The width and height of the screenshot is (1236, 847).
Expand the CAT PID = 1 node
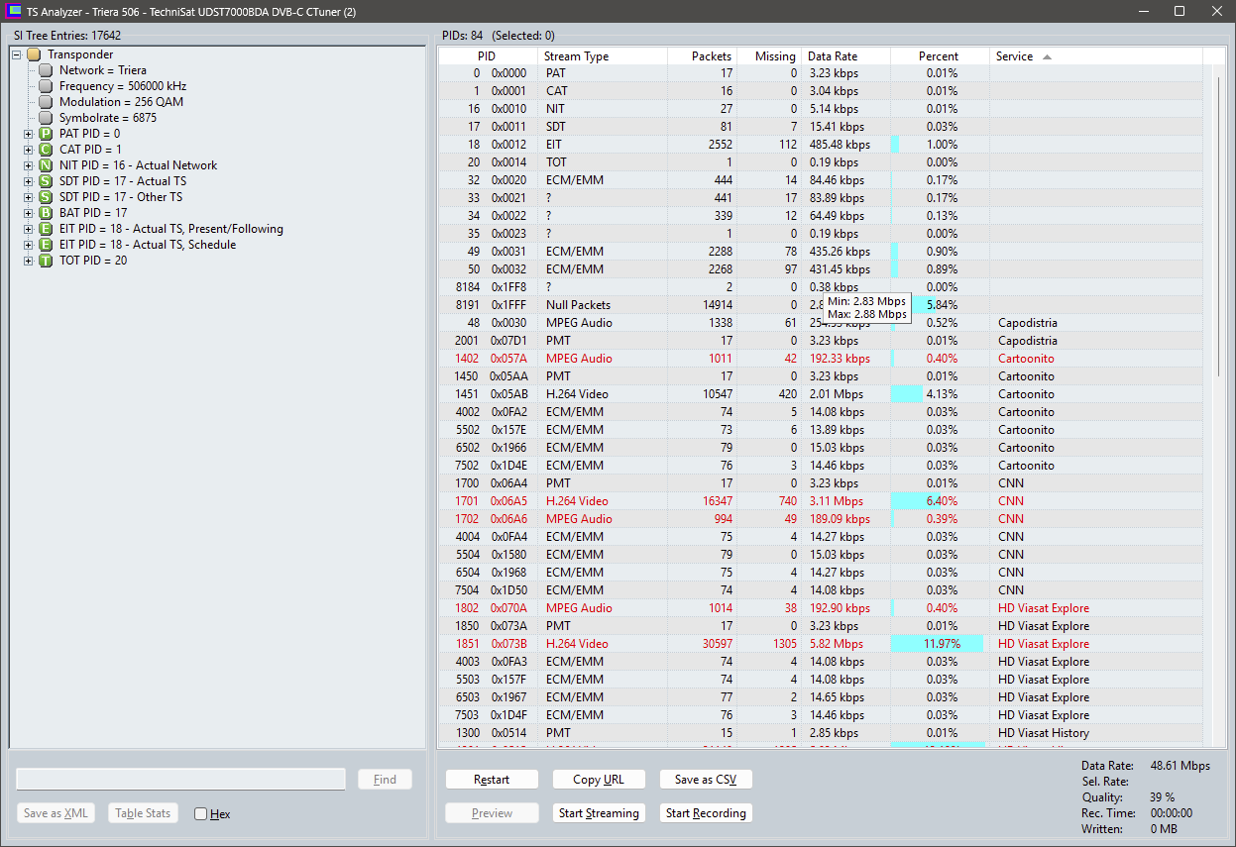29,150
